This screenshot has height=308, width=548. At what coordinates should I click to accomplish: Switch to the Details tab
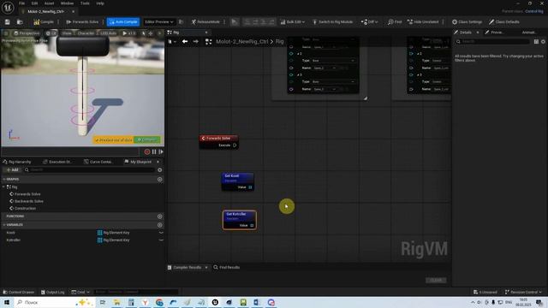click(x=465, y=33)
